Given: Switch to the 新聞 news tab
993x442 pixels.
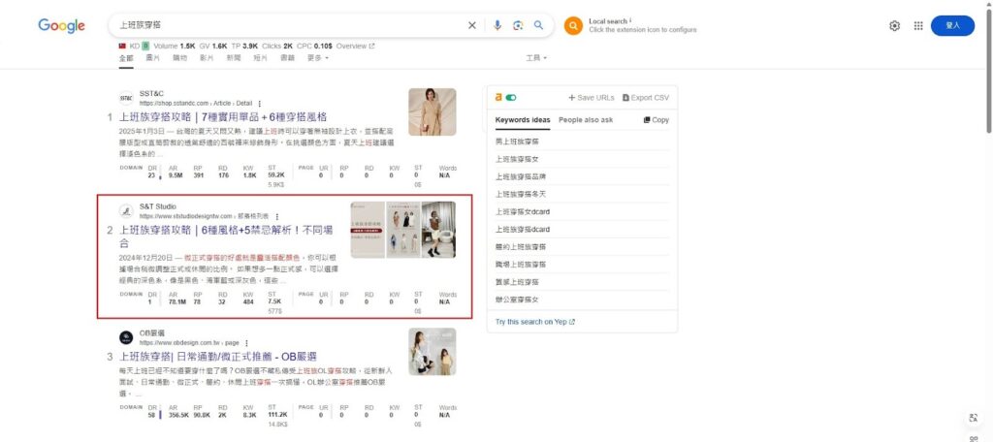Looking at the screenshot, I should pos(234,57).
